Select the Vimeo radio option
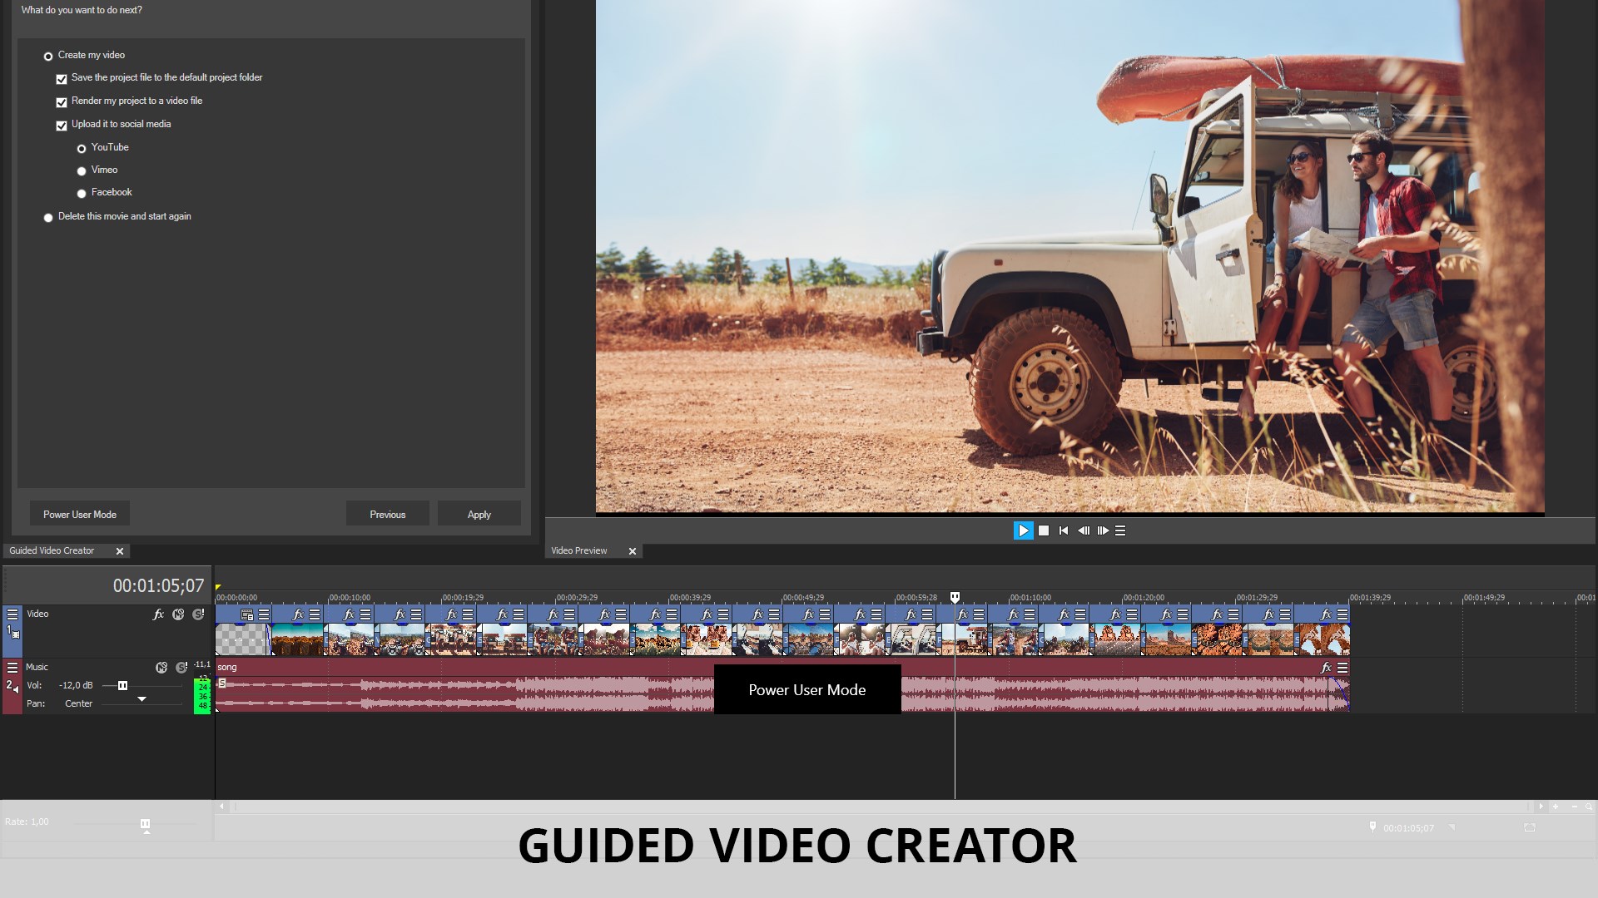This screenshot has width=1598, height=898. pyautogui.click(x=82, y=171)
